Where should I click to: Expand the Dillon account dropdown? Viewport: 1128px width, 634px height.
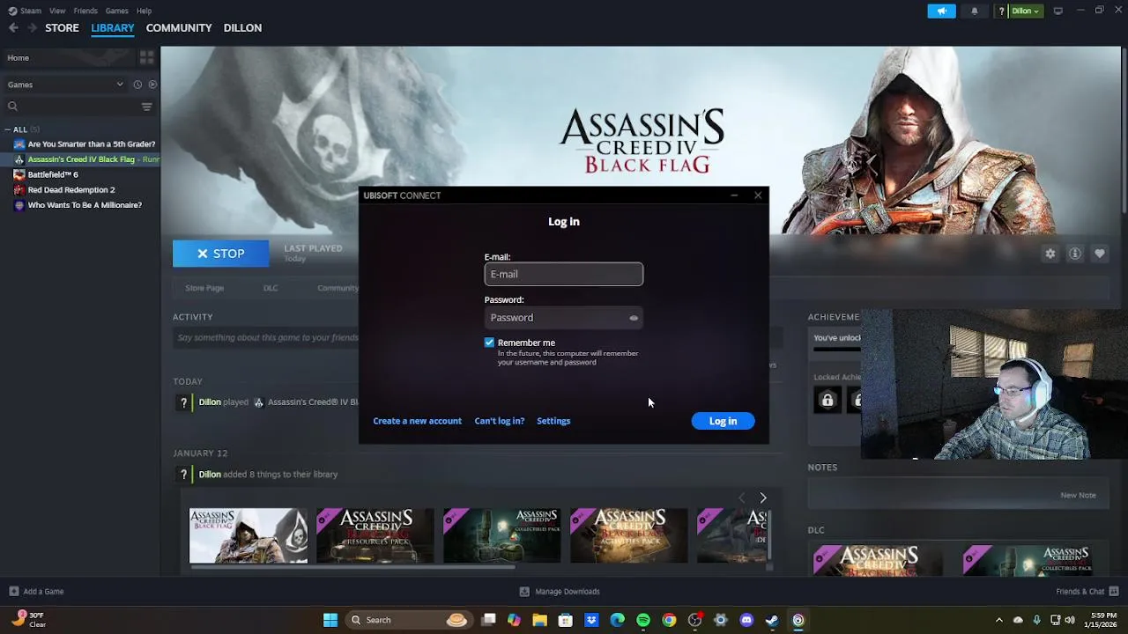(x=1026, y=11)
